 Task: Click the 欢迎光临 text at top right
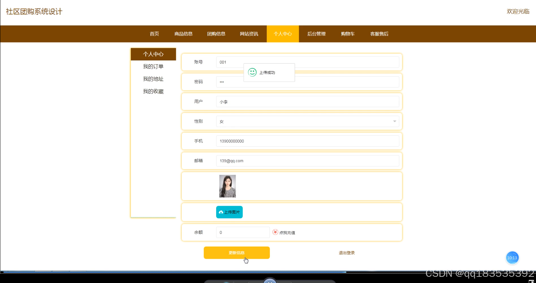(x=518, y=11)
